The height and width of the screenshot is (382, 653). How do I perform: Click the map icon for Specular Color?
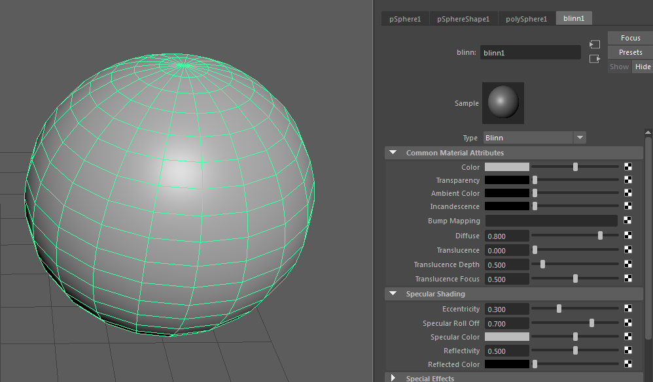[x=628, y=337]
